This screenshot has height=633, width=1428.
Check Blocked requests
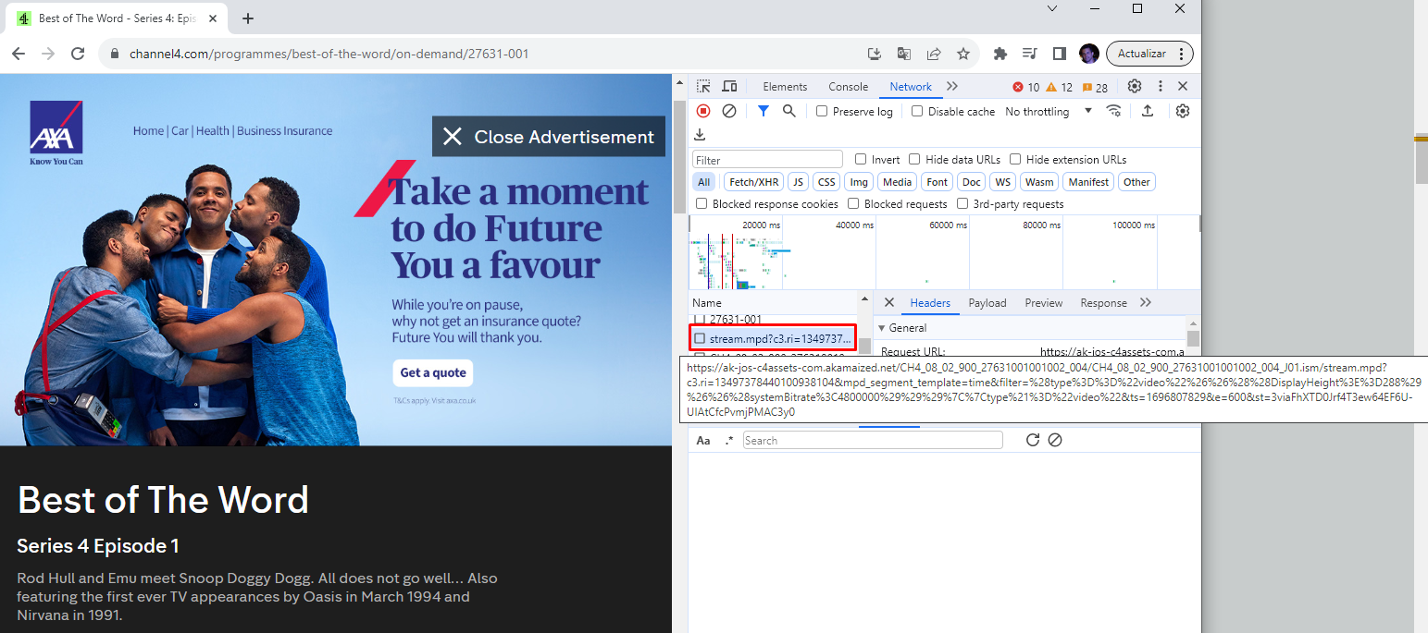pos(853,203)
